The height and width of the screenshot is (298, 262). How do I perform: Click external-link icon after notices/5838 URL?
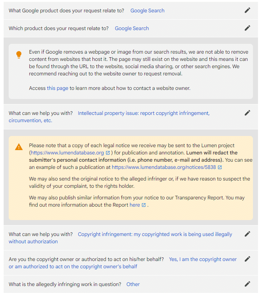pyautogui.click(x=220, y=167)
